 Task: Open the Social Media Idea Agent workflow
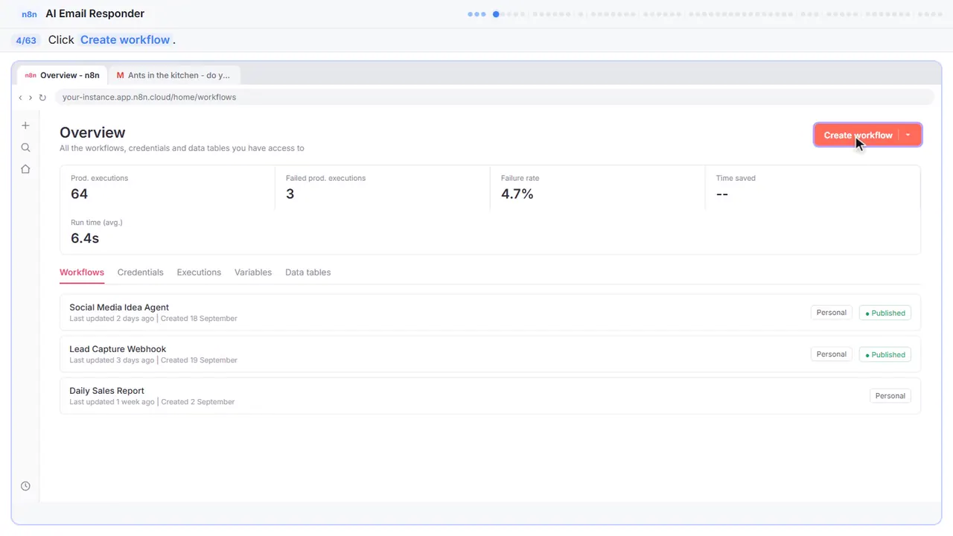coord(490,313)
